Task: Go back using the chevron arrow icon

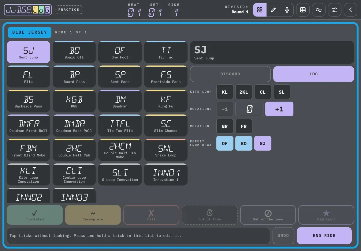Action: (x=350, y=10)
